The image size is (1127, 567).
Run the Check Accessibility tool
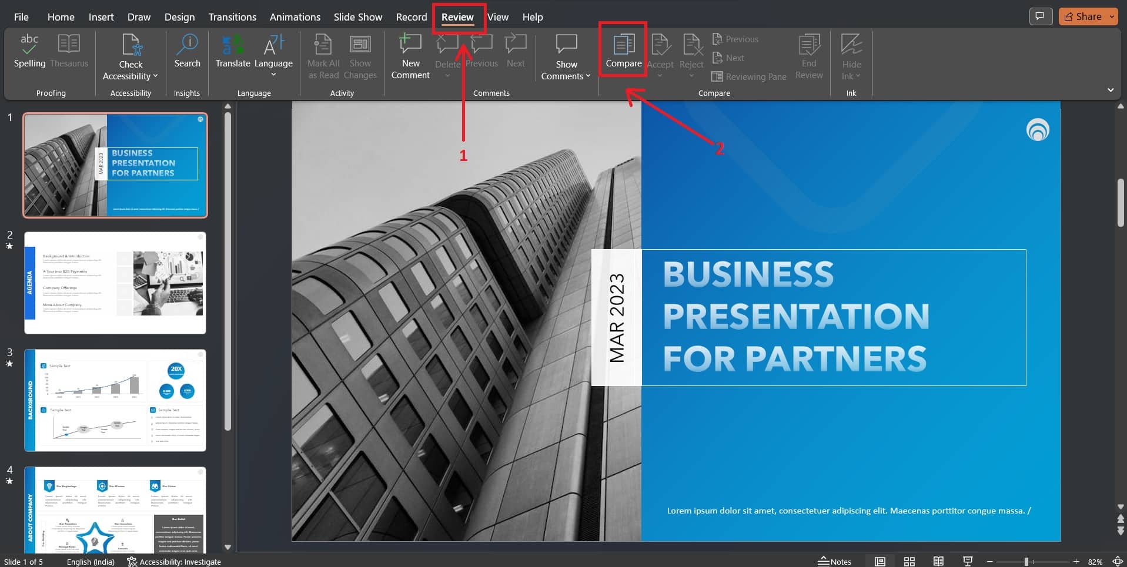coord(130,56)
